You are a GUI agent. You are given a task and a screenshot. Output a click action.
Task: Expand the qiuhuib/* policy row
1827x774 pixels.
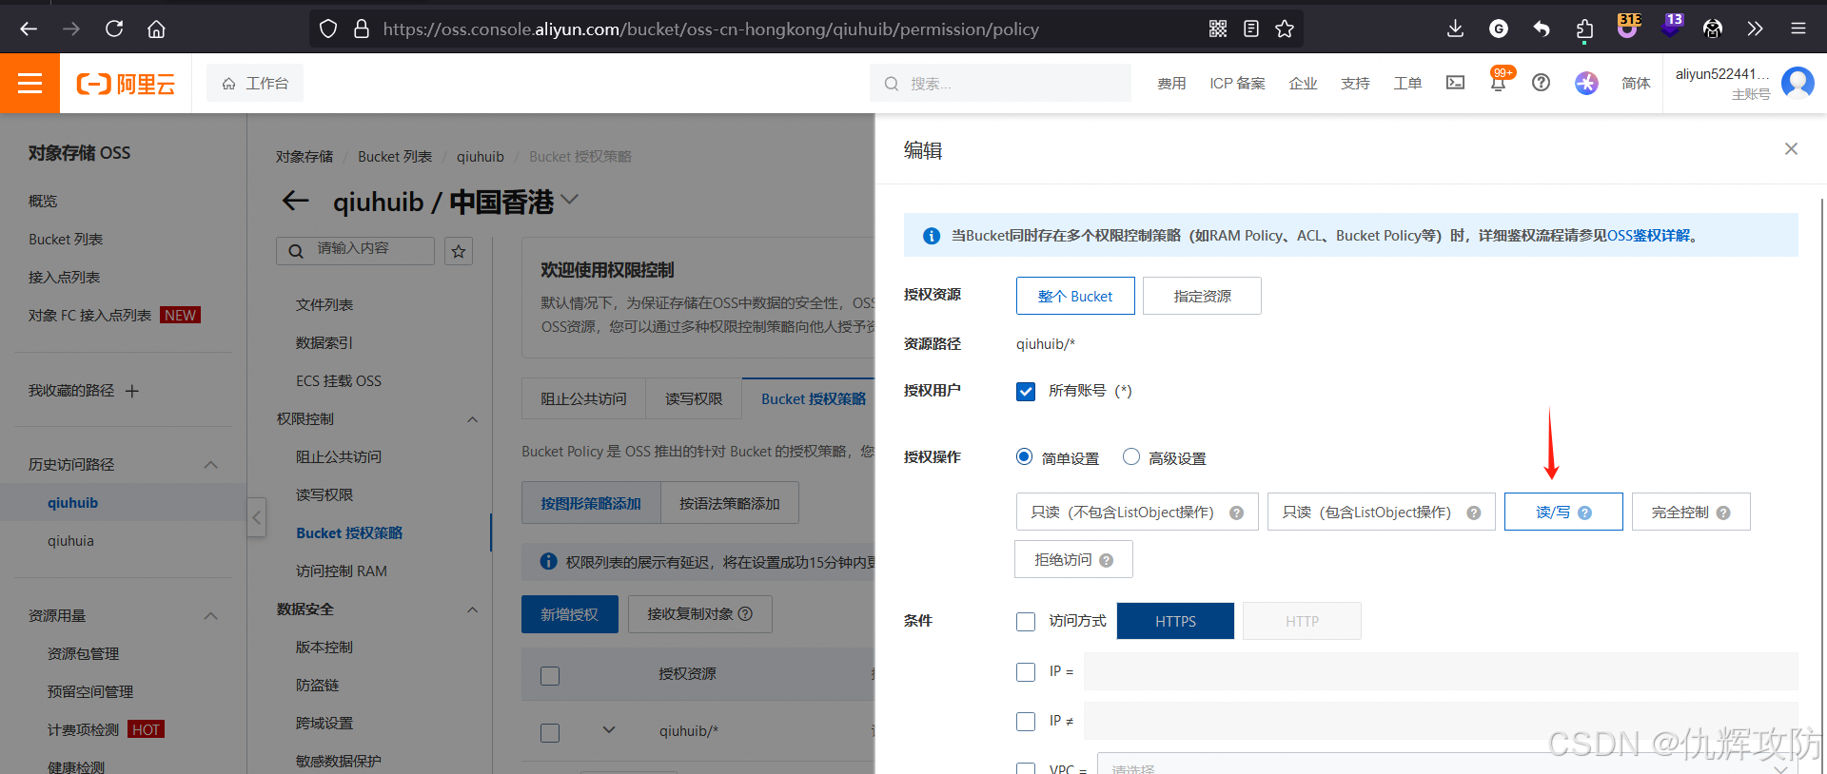point(609,730)
